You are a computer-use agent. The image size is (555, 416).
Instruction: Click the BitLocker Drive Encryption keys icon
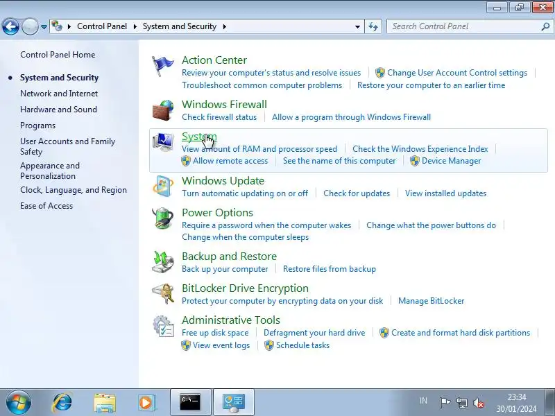coord(163,294)
